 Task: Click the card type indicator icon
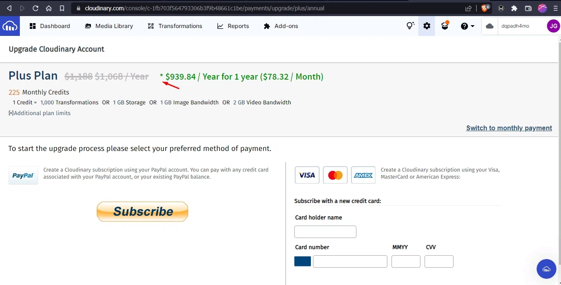(302, 261)
